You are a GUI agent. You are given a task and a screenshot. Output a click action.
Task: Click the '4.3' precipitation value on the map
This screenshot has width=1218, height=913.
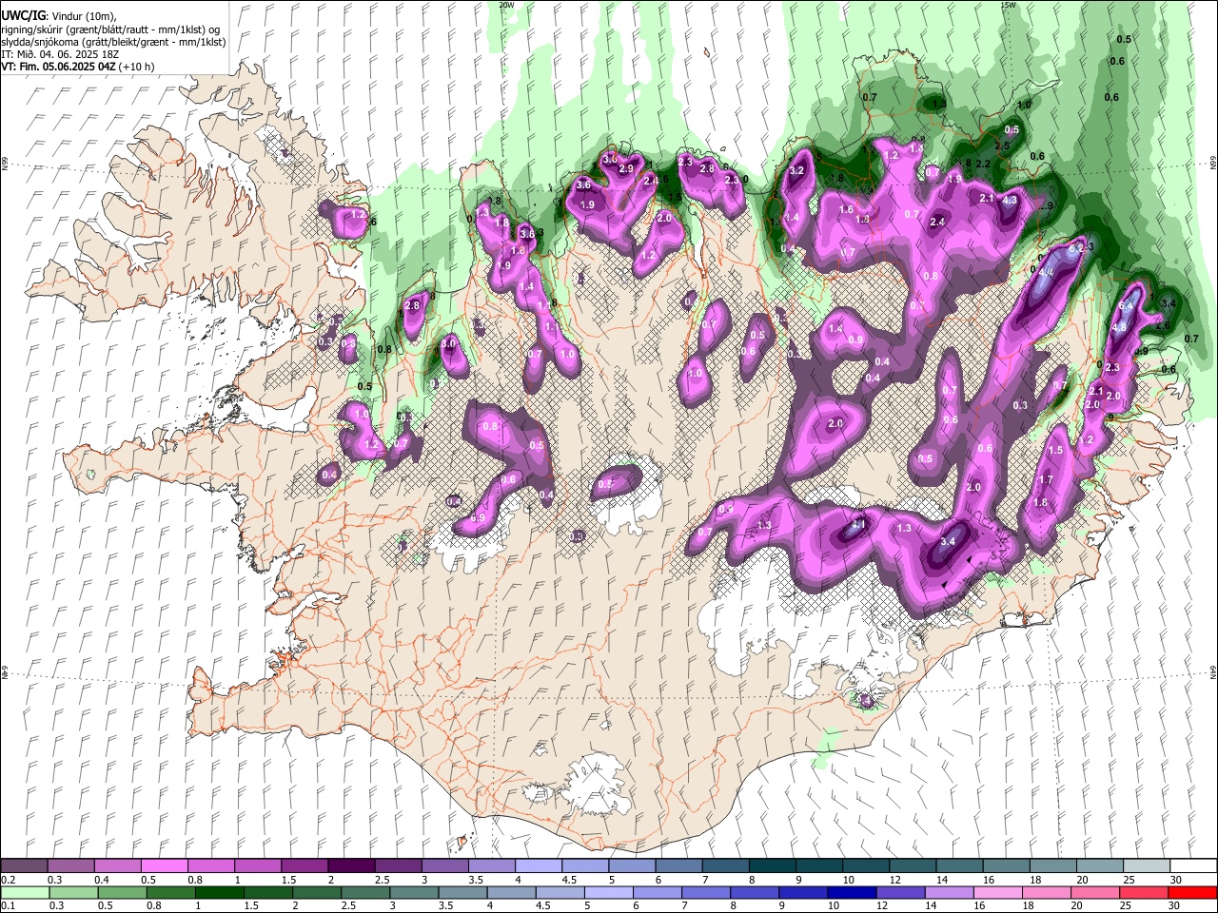tap(1010, 201)
